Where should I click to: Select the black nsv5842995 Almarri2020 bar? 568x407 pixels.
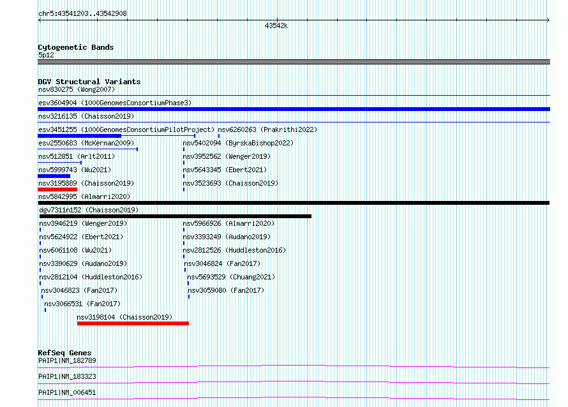point(294,203)
